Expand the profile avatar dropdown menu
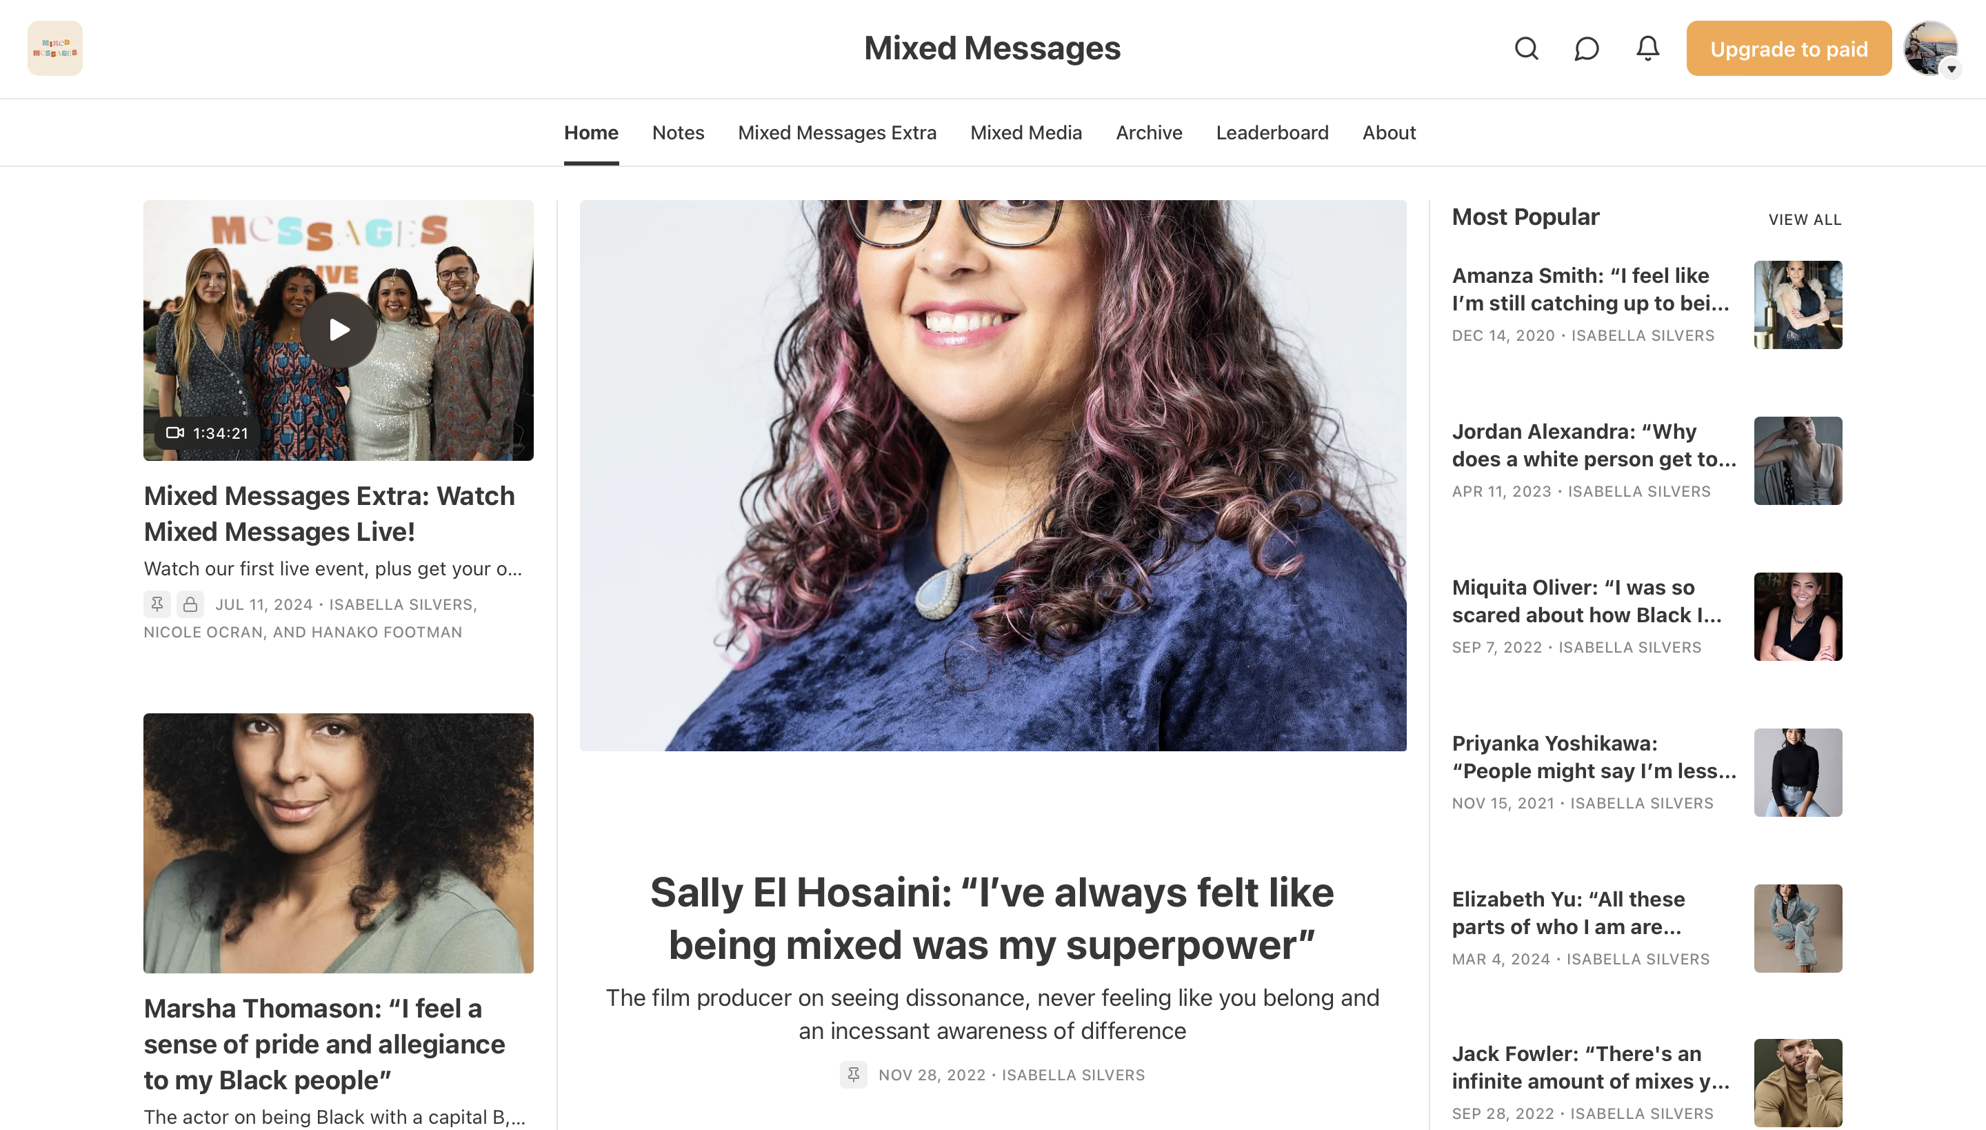This screenshot has height=1130, width=1986. (1951, 69)
